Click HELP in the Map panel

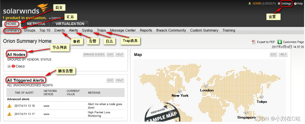[x=283, y=54]
